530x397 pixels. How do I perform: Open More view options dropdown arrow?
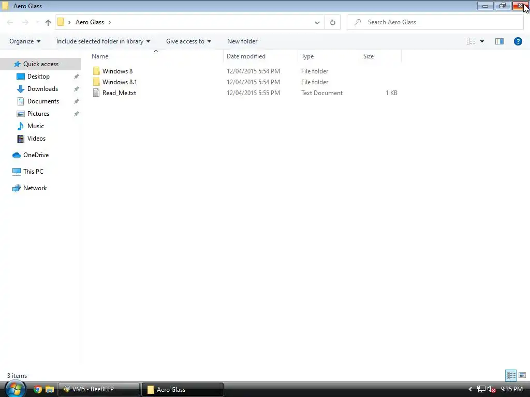tap(482, 41)
